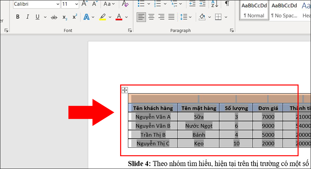Center align the selected text
Image resolution: width=311 pixels, height=169 pixels.
click(x=151, y=17)
